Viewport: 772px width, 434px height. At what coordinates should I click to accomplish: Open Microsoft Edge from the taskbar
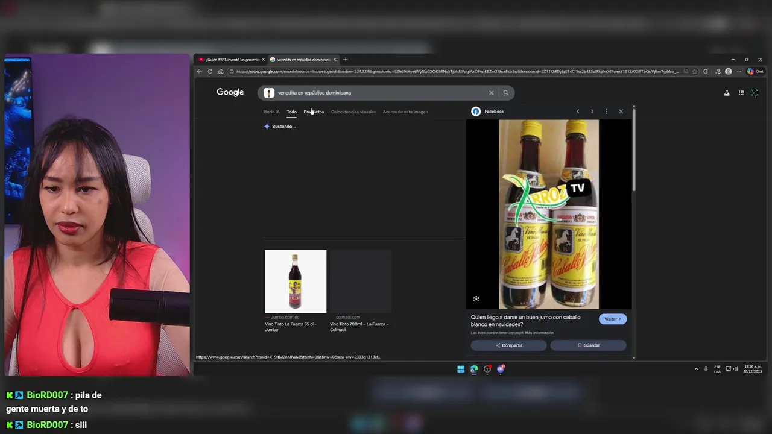point(474,370)
